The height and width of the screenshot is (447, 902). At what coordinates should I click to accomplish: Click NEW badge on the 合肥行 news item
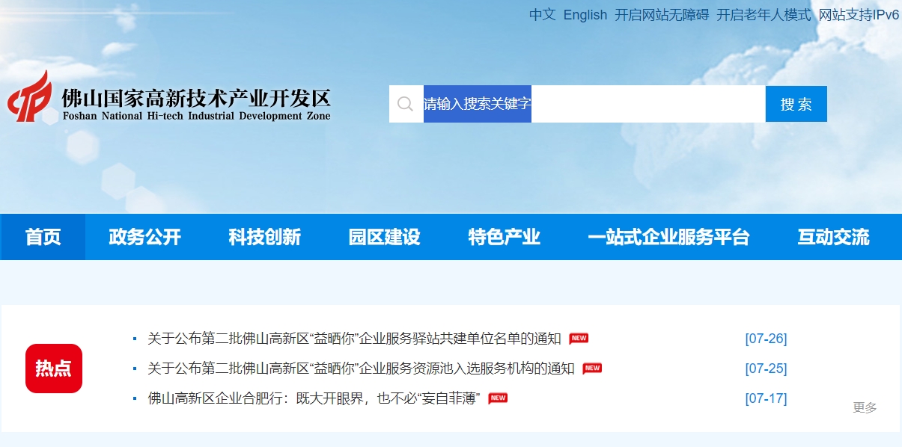[x=496, y=398]
